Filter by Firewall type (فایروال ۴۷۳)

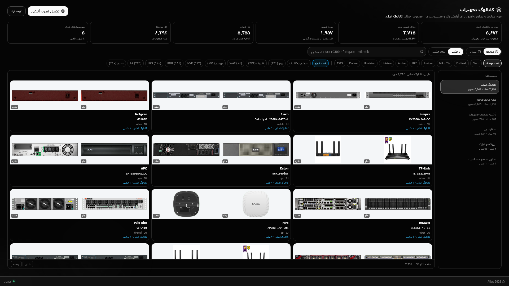click(x=256, y=63)
